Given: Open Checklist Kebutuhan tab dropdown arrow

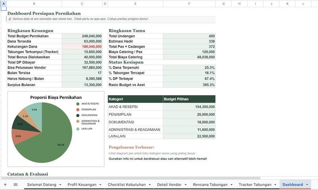Looking at the screenshot, I should pos(150,185).
